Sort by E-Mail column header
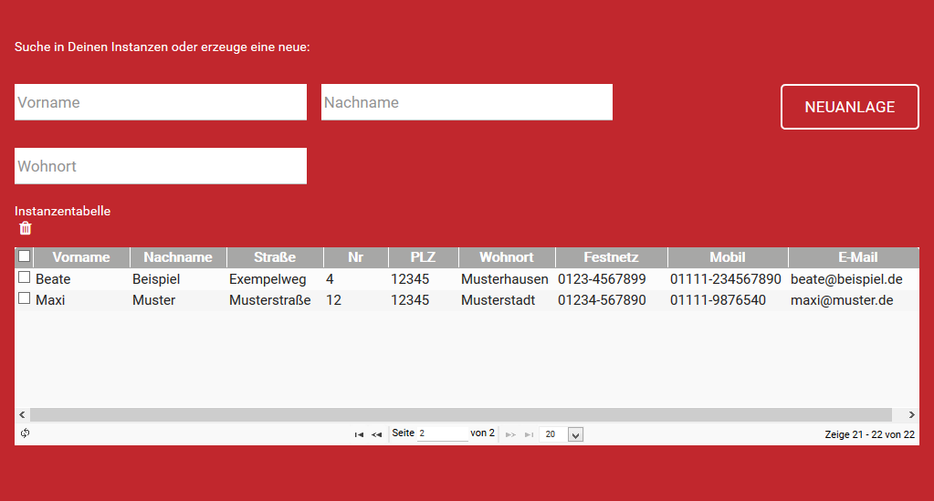 (857, 257)
